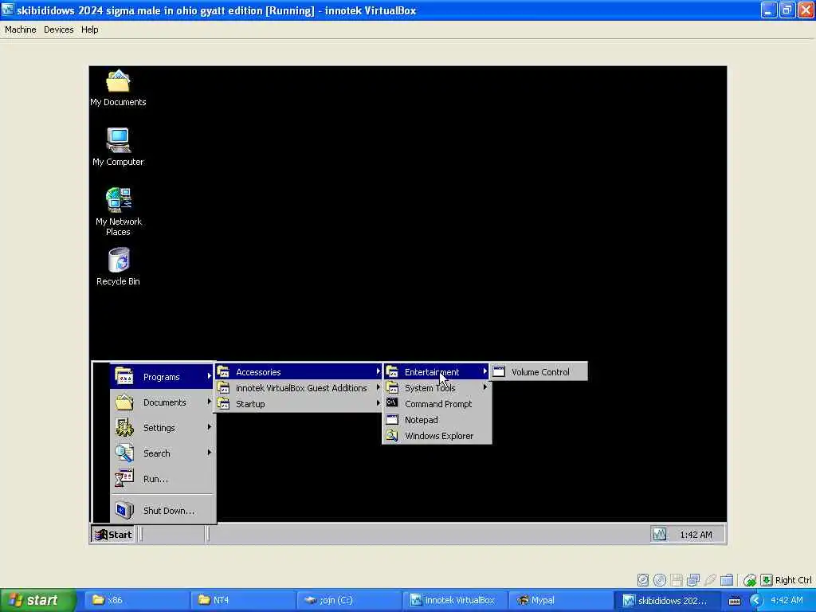This screenshot has width=816, height=612.
Task: Switch to the NT4 folder taskbar button
Action: coord(241,600)
